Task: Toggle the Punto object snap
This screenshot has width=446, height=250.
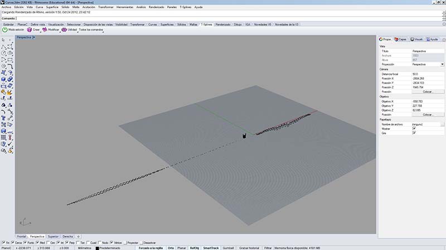Action: pyautogui.click(x=25, y=243)
